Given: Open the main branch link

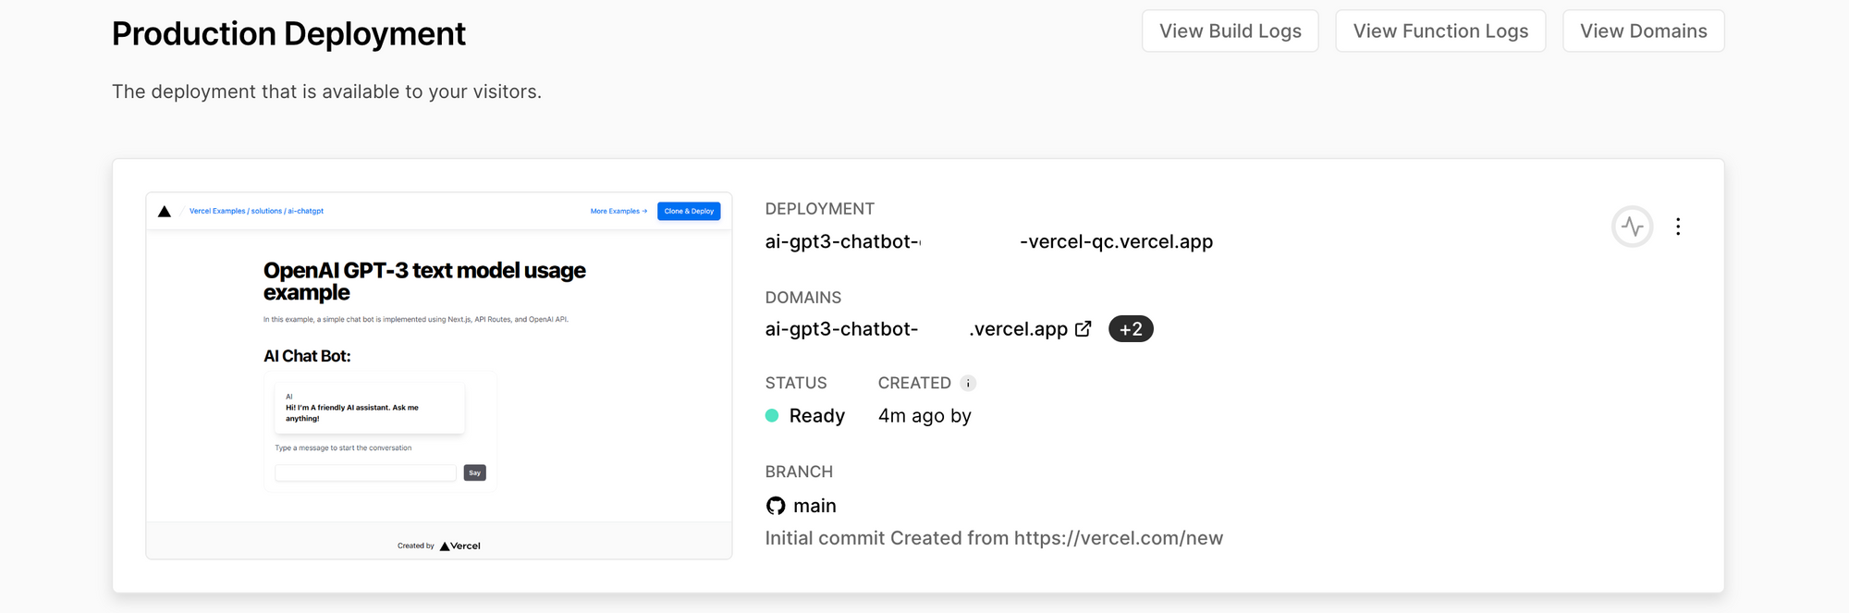Looking at the screenshot, I should click(814, 506).
